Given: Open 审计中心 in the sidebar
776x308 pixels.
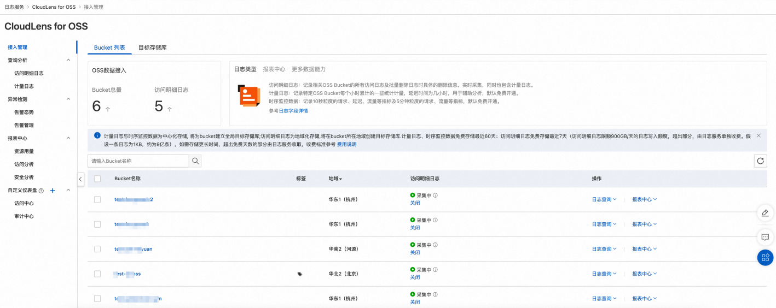Looking at the screenshot, I should pyautogui.click(x=24, y=216).
